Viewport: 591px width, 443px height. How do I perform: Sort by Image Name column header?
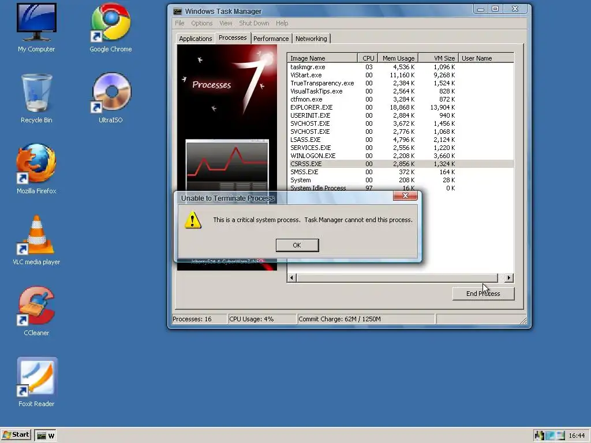click(322, 58)
